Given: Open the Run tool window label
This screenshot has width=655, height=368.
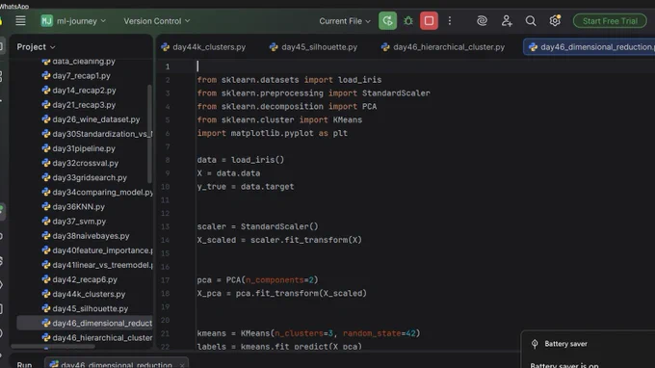Looking at the screenshot, I should pos(24,365).
